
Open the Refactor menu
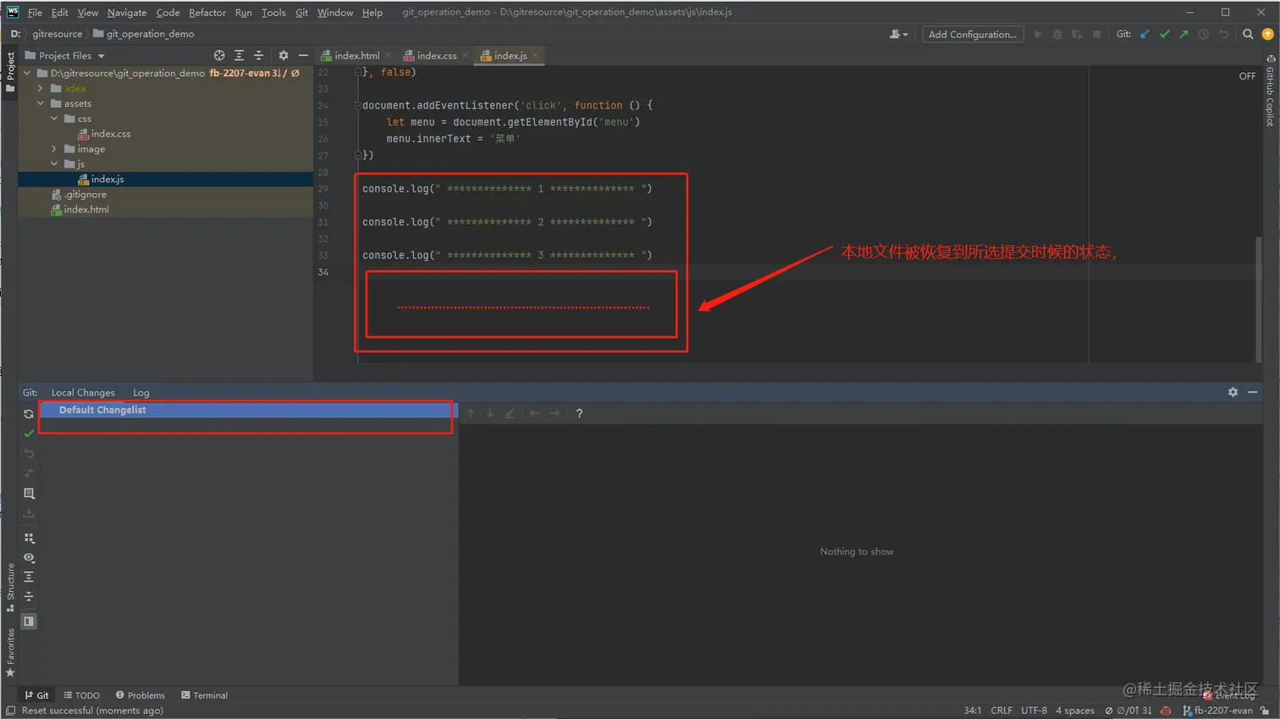click(x=207, y=13)
